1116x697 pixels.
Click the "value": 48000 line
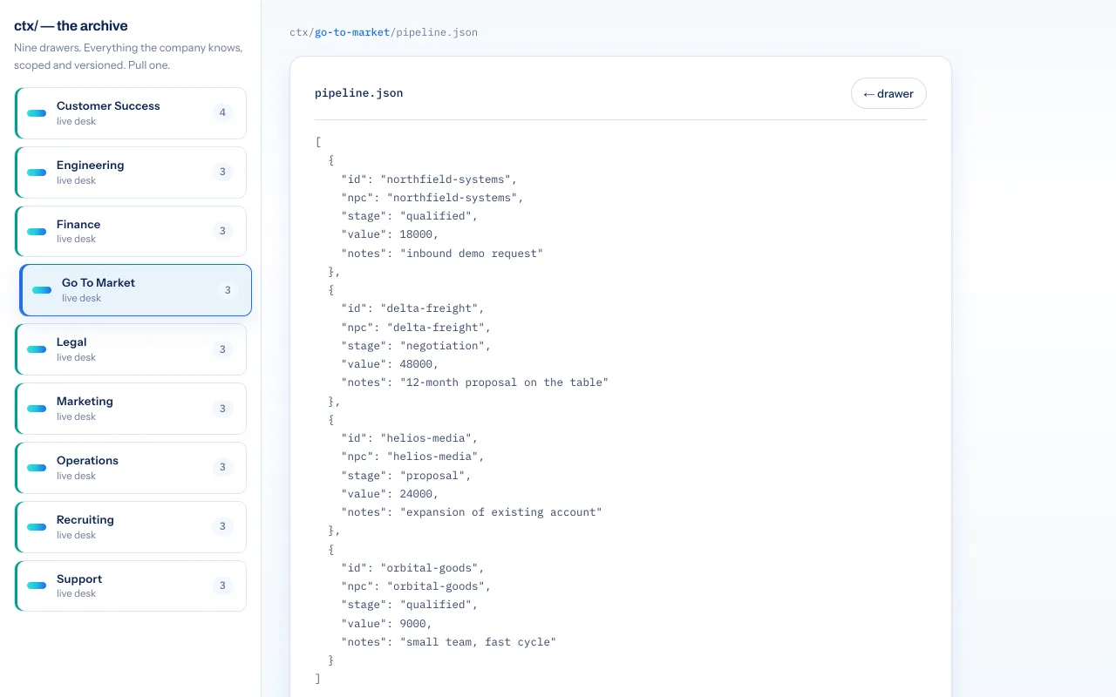pyautogui.click(x=390, y=364)
